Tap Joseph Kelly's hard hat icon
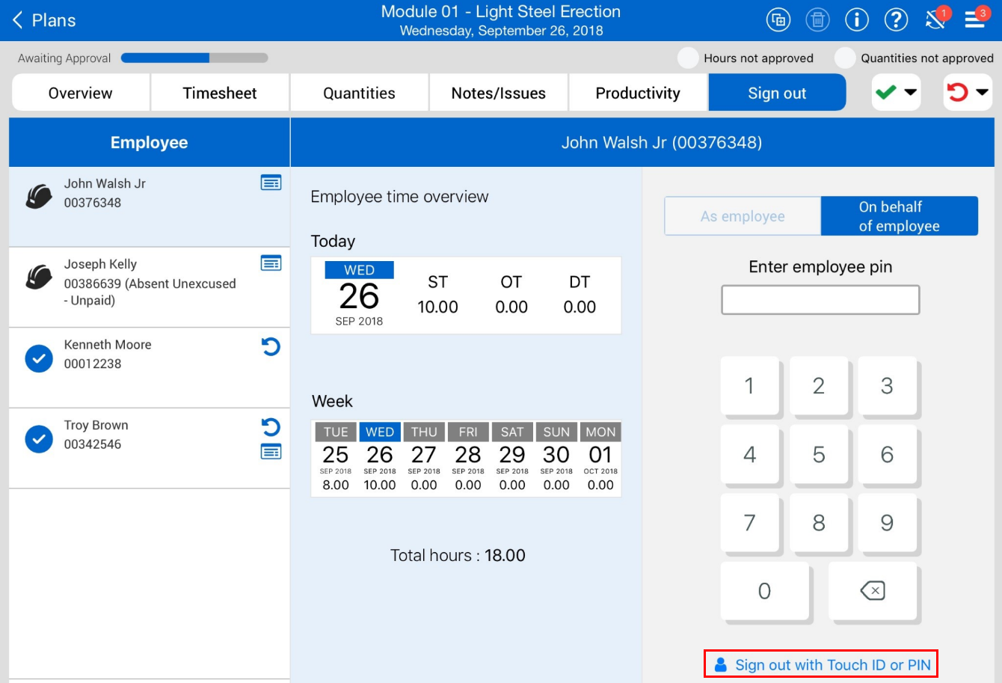This screenshot has height=683, width=1002. (39, 278)
